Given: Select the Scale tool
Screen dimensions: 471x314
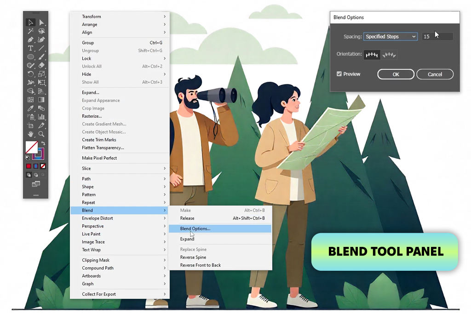Looking at the screenshot, I should click(x=41, y=74).
